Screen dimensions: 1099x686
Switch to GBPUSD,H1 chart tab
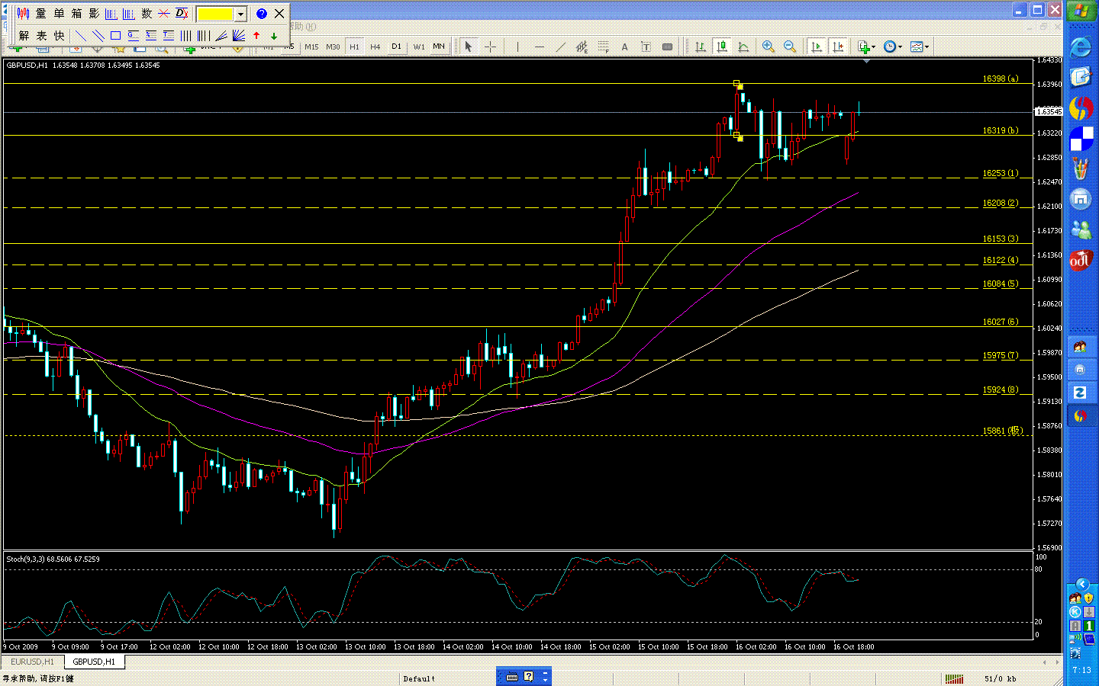click(94, 662)
